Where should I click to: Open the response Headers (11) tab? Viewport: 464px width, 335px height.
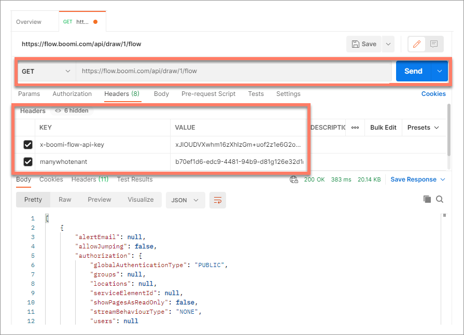coord(90,179)
